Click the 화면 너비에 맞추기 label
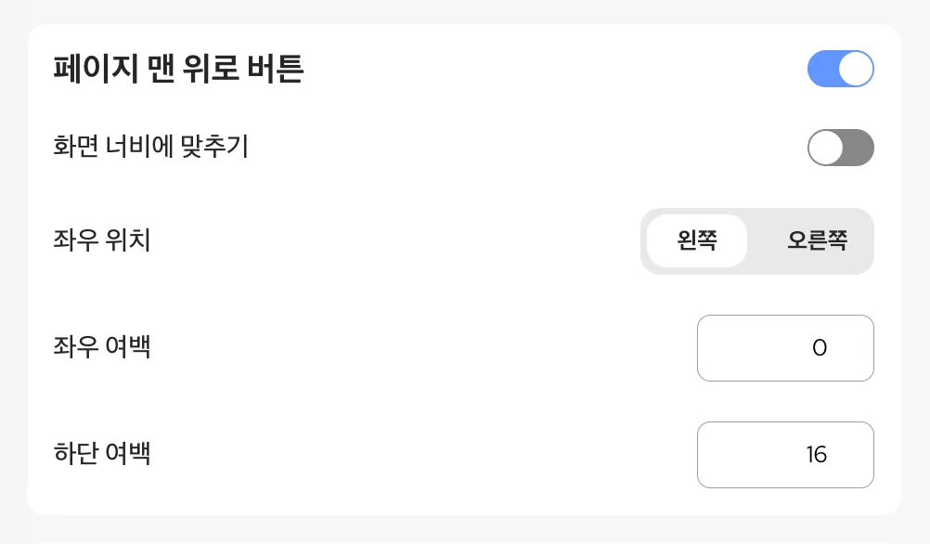The width and height of the screenshot is (930, 544). (x=151, y=147)
